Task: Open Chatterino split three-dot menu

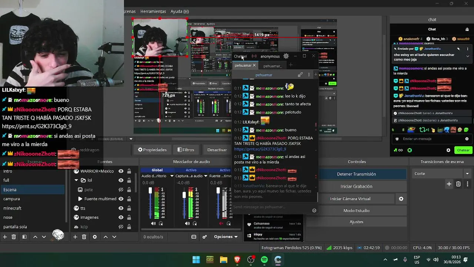Action: click(309, 75)
